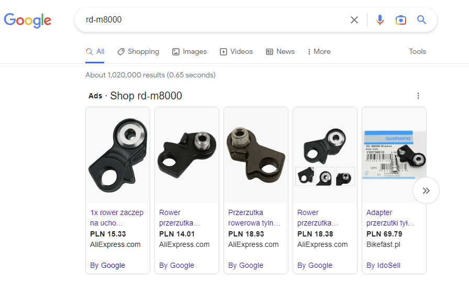469x282 pixels.
Task: Click 'By IdoSell' under Bikefast.pl ad
Action: 384,265
